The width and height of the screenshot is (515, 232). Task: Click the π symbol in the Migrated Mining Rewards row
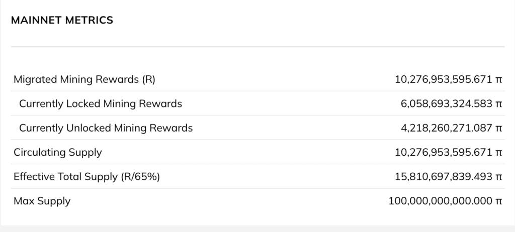click(x=499, y=79)
